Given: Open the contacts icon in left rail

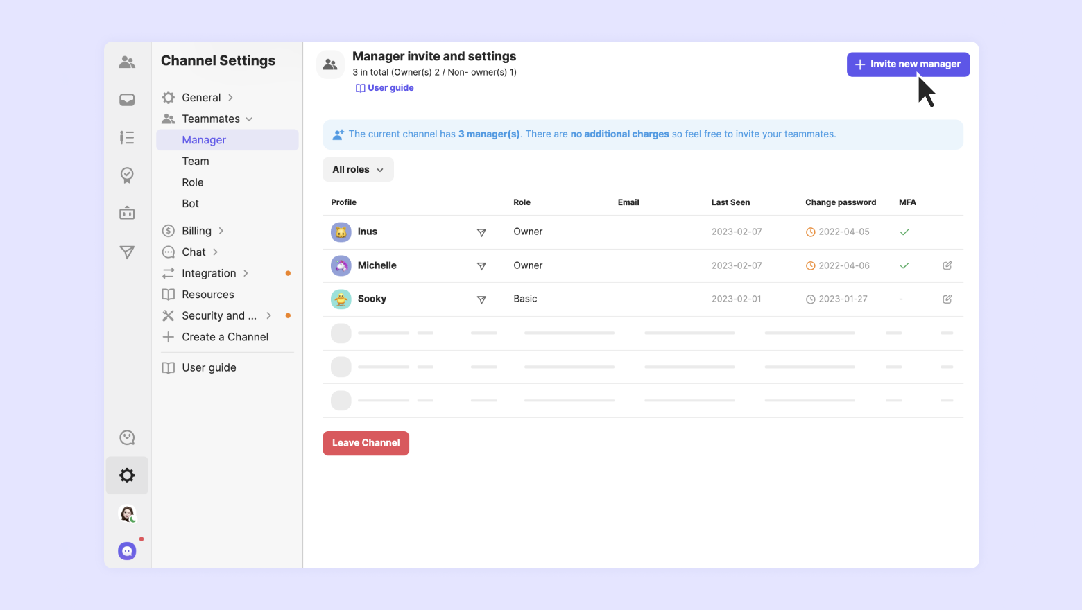Looking at the screenshot, I should [x=127, y=62].
